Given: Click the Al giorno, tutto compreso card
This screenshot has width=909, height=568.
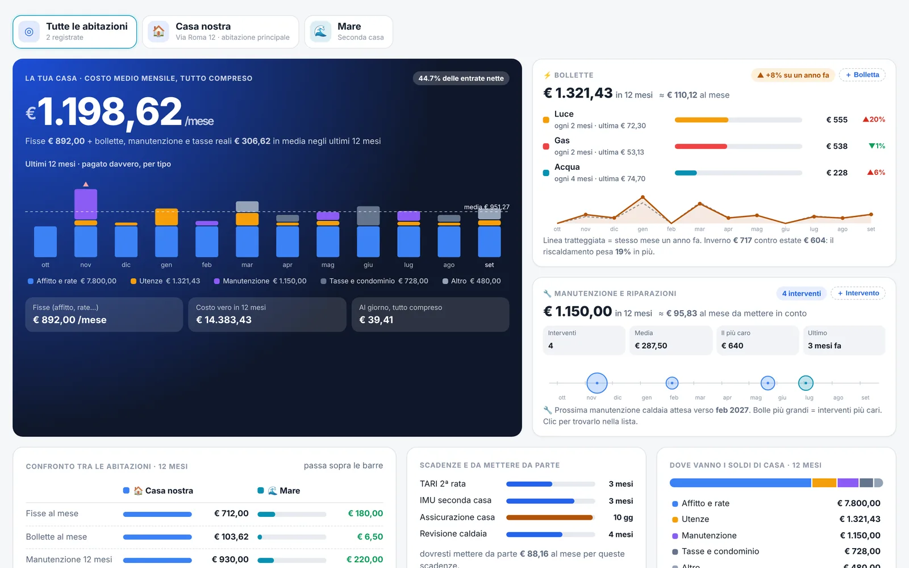Looking at the screenshot, I should [430, 314].
